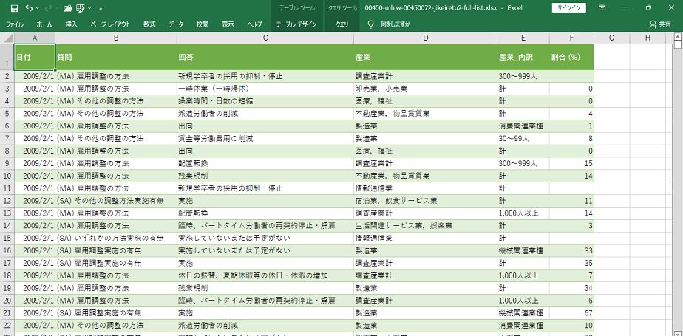
Task: Click the 共有 share button
Action: point(660,24)
